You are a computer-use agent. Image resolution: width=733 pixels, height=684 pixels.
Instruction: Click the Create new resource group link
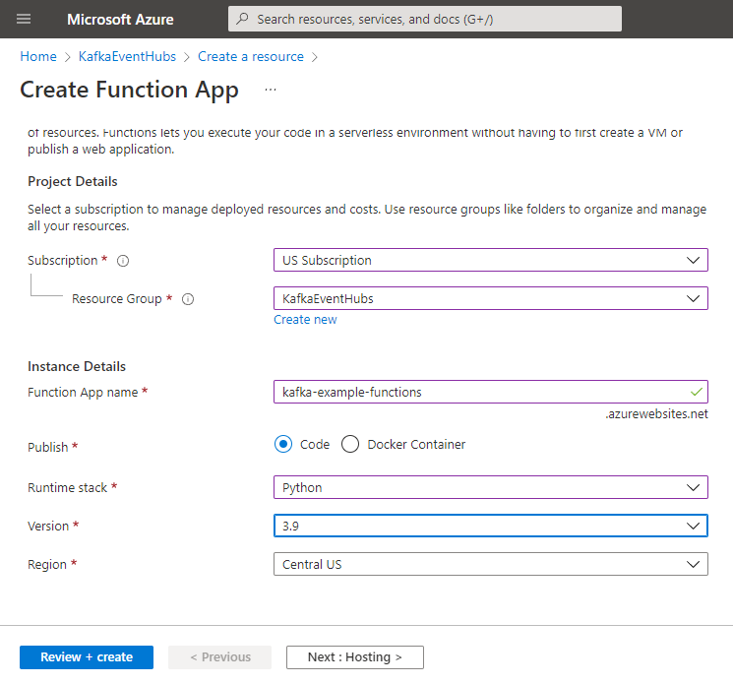305,320
